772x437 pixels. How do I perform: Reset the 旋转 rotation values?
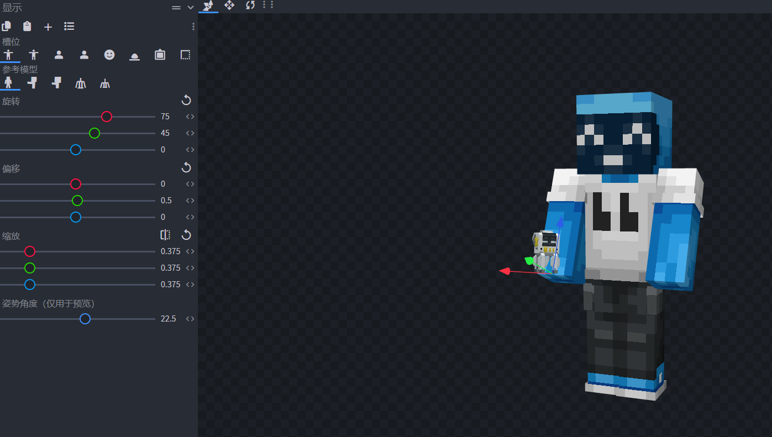[186, 100]
